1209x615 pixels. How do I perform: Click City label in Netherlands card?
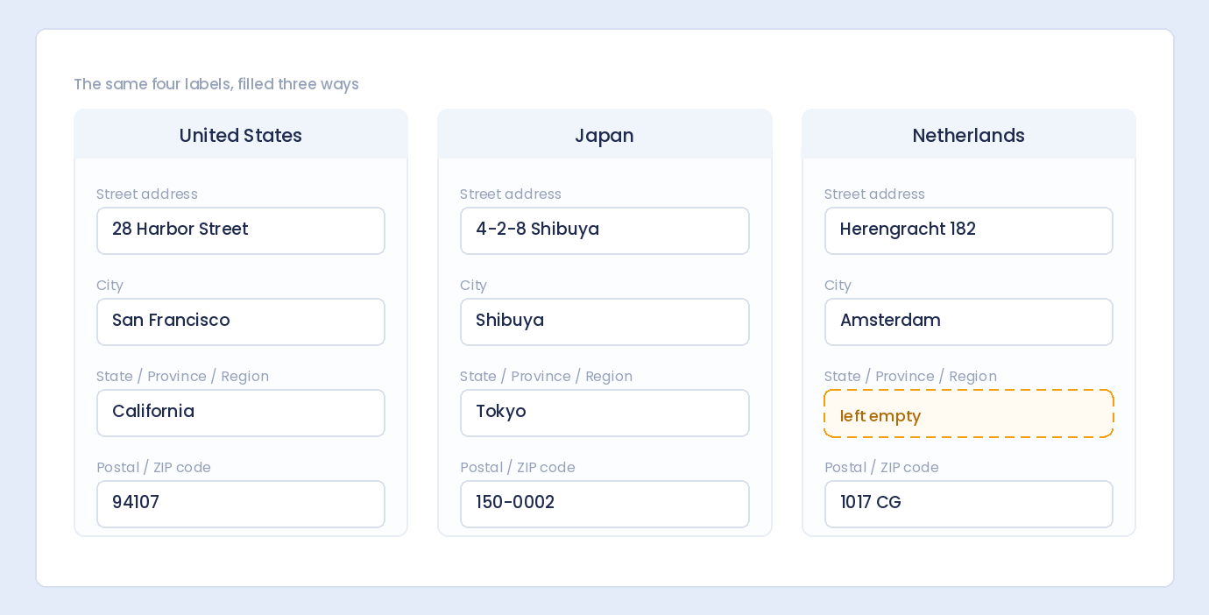[838, 285]
